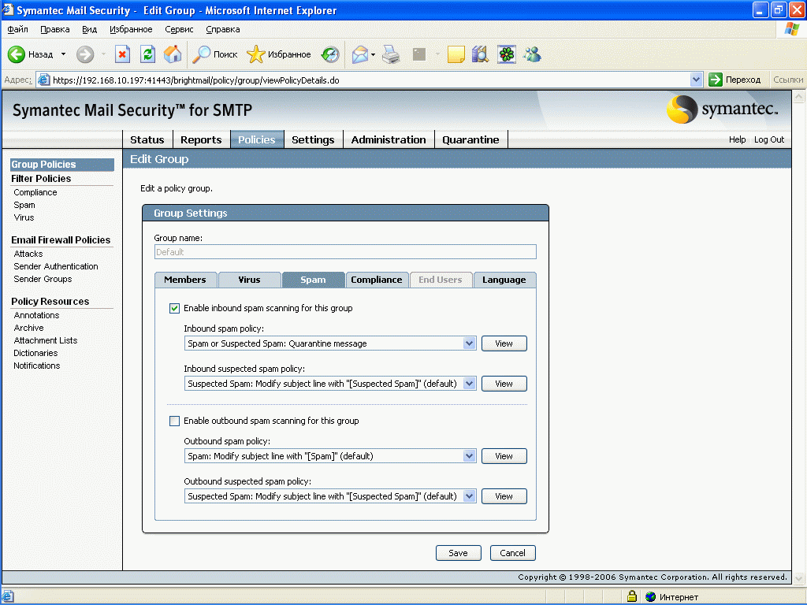
Task: Open the Quarantine tab
Action: click(470, 139)
